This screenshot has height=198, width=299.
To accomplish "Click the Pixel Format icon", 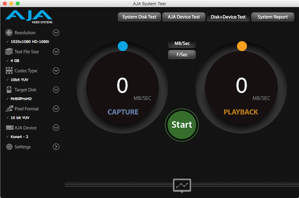I will [x=9, y=109].
